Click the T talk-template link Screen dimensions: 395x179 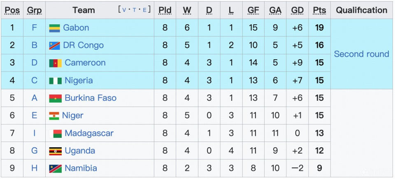[134, 9]
